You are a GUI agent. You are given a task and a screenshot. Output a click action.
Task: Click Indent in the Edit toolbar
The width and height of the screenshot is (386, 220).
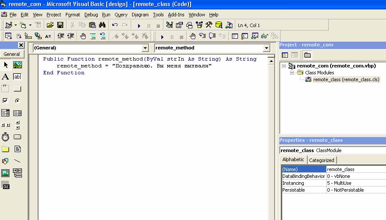pyautogui.click(x=61, y=36)
